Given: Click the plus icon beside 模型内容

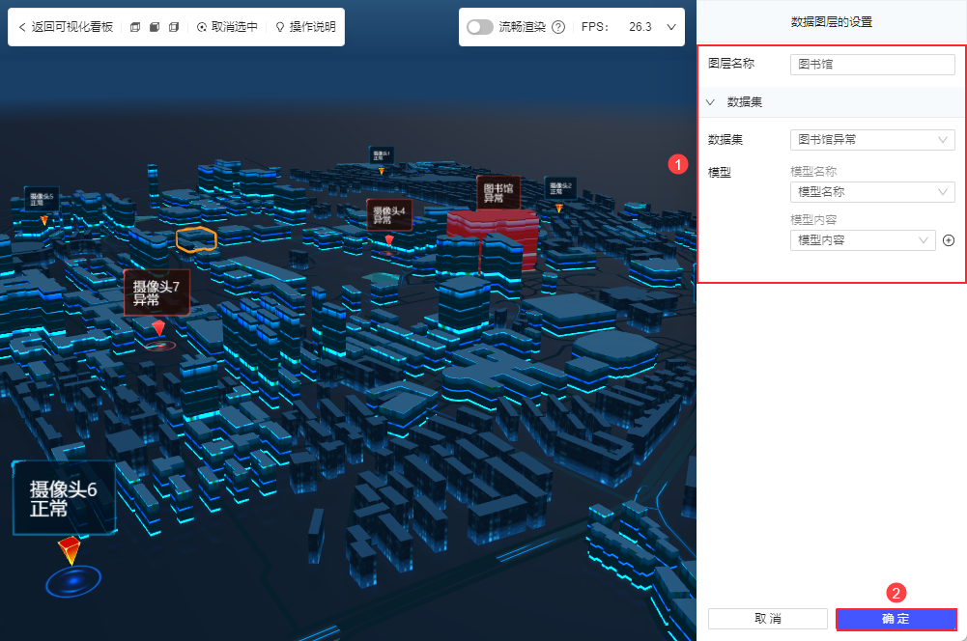Looking at the screenshot, I should [x=949, y=240].
